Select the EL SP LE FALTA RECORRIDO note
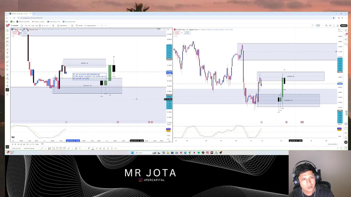 pyautogui.click(x=89, y=76)
